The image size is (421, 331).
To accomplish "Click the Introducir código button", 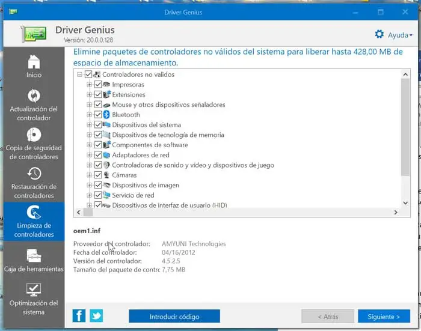I will (174, 317).
